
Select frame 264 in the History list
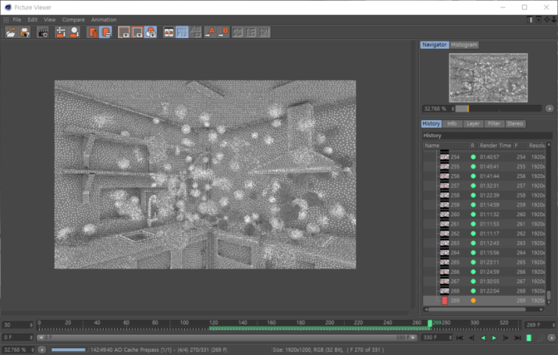click(454, 252)
